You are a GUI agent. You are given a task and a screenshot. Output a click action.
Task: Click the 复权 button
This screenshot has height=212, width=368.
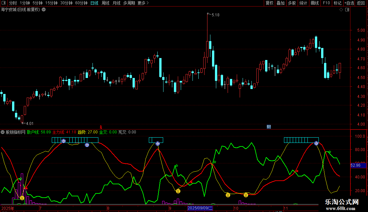click(269, 3)
